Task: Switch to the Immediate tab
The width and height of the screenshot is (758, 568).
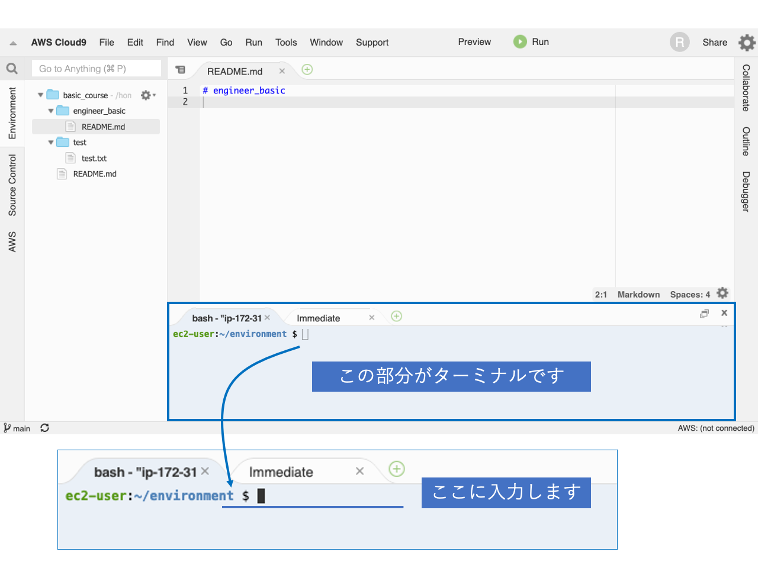Action: pos(319,318)
